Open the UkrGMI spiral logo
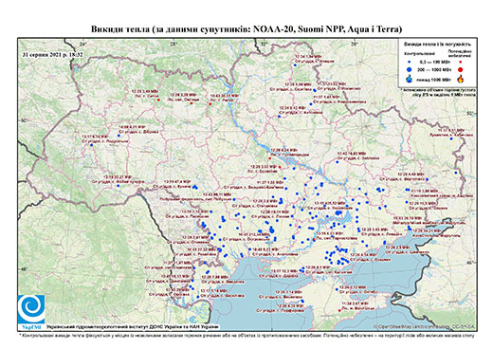 (x=31, y=309)
